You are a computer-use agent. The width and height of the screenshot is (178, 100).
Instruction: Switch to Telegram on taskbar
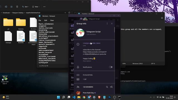[x=89, y=97]
